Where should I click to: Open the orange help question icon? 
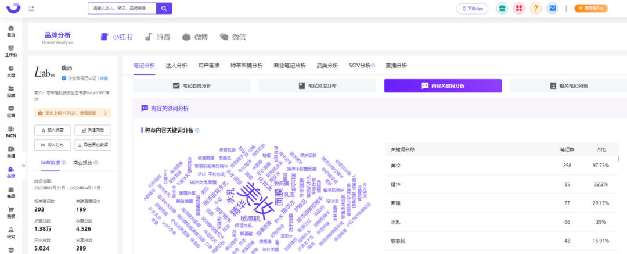[x=535, y=8]
